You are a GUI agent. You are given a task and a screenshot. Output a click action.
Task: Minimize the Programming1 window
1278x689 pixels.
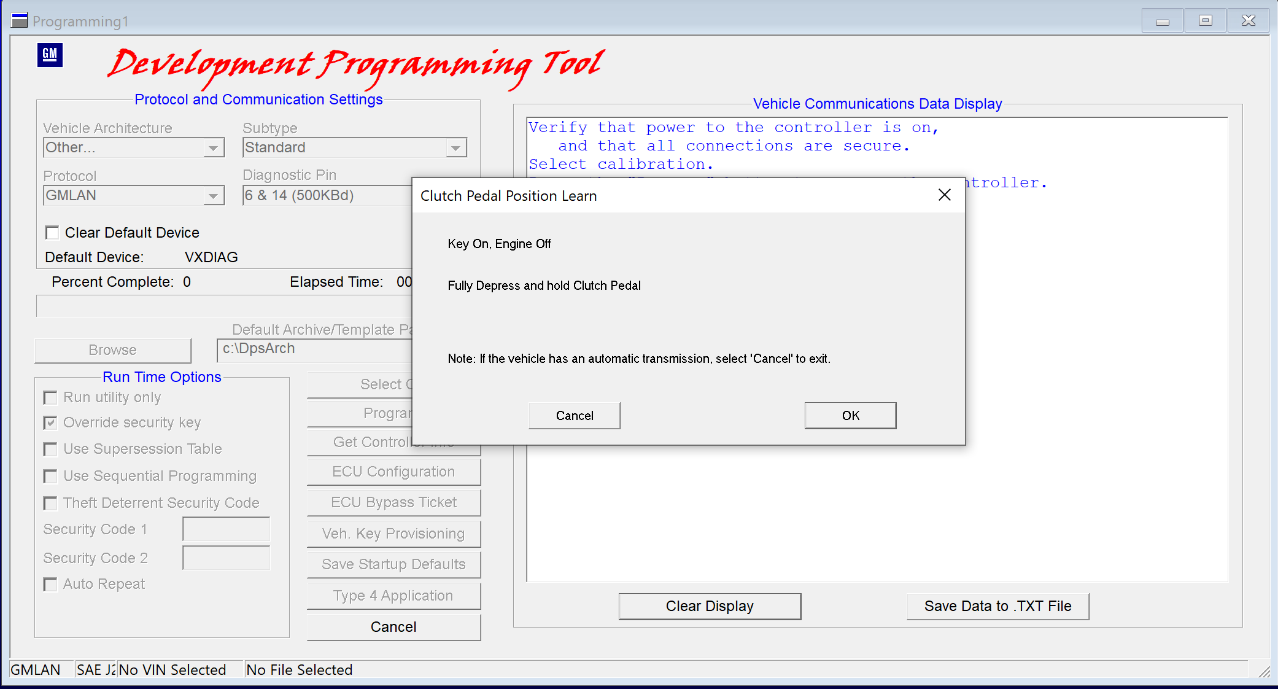pyautogui.click(x=1163, y=21)
